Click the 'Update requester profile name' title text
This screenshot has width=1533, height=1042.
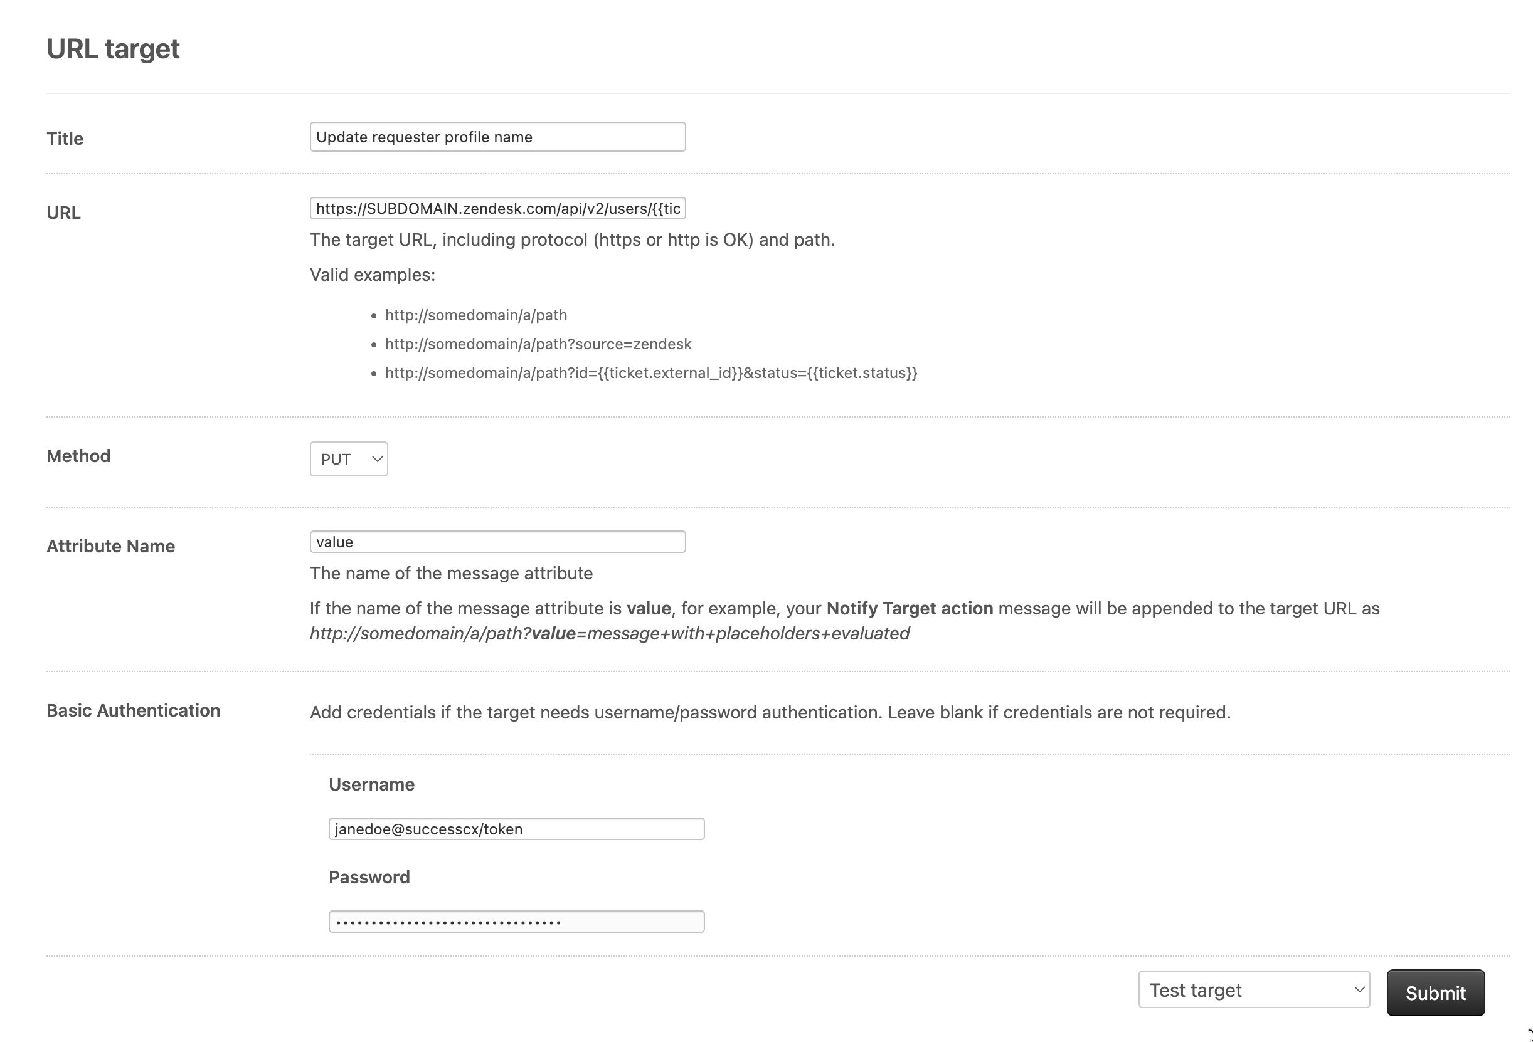click(424, 137)
